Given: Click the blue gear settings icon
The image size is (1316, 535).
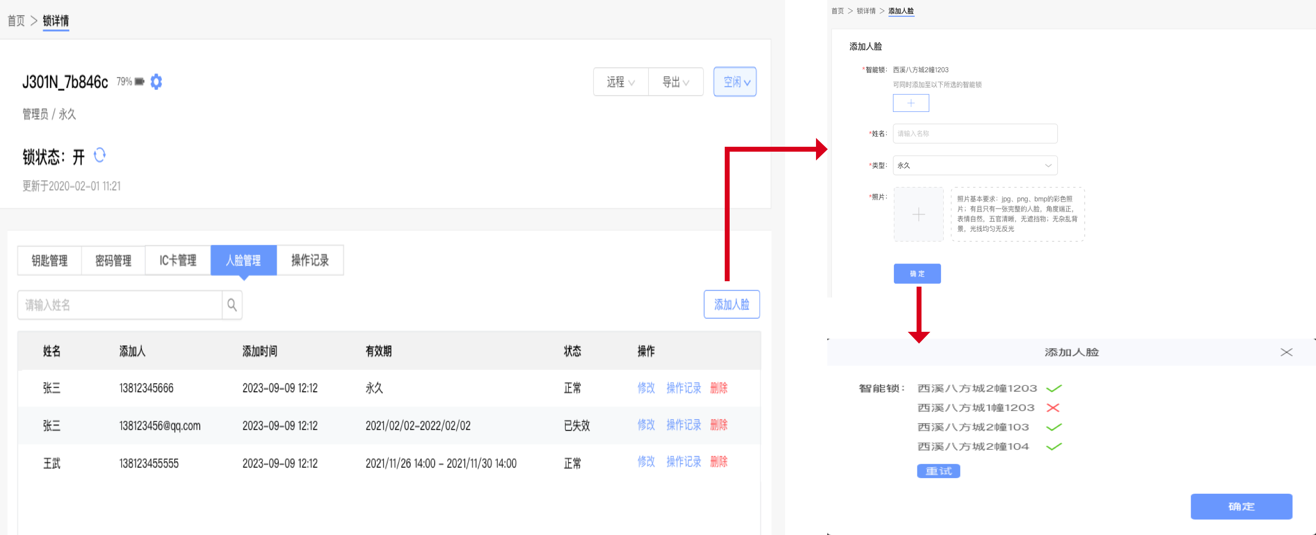Looking at the screenshot, I should [x=157, y=82].
